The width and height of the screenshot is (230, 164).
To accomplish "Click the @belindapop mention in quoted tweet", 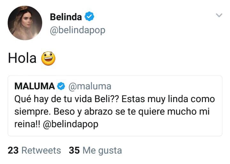I will (70, 124).
